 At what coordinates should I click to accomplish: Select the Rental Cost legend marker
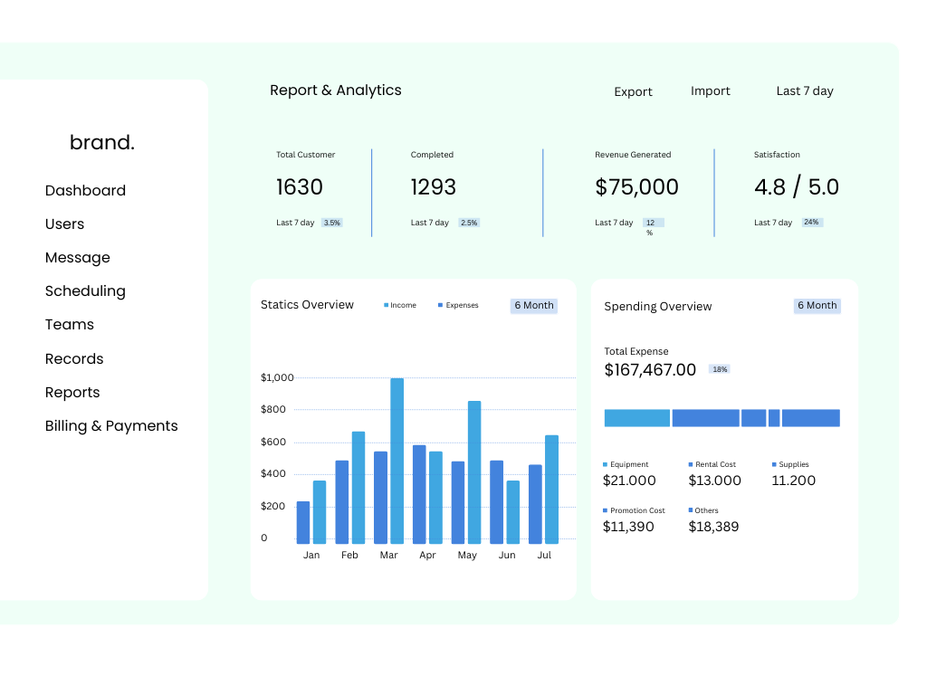pyautogui.click(x=691, y=465)
